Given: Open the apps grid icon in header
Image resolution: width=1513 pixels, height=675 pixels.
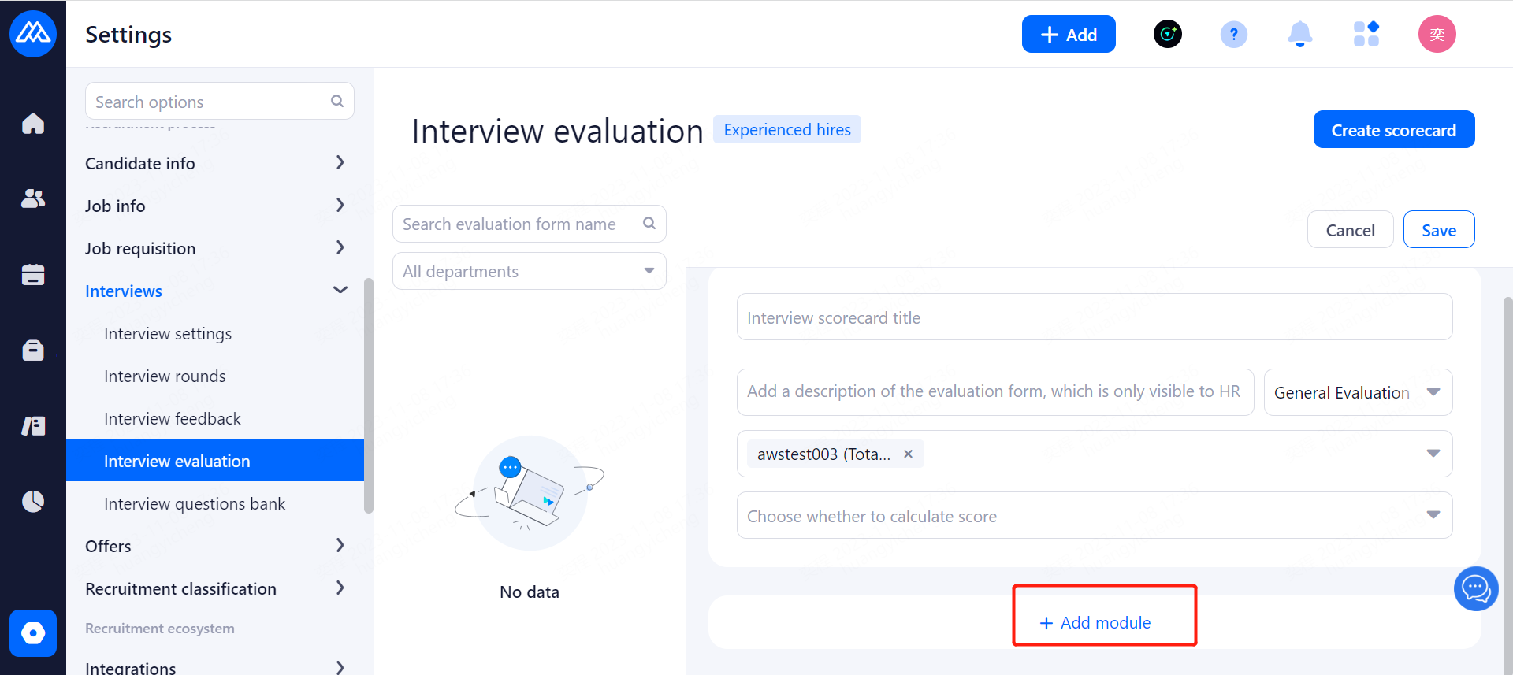Looking at the screenshot, I should pos(1366,35).
